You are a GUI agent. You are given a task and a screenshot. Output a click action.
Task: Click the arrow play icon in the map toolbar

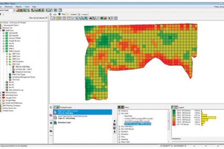109,18
